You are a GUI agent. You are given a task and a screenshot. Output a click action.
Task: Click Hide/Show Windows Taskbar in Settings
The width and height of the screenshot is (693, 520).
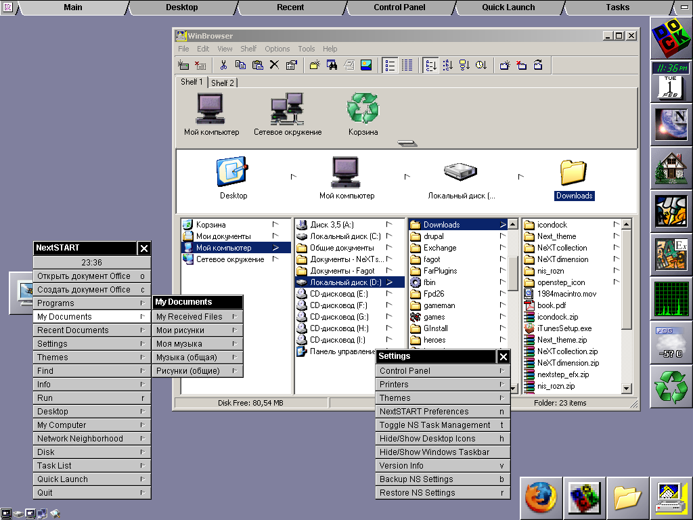pos(443,452)
